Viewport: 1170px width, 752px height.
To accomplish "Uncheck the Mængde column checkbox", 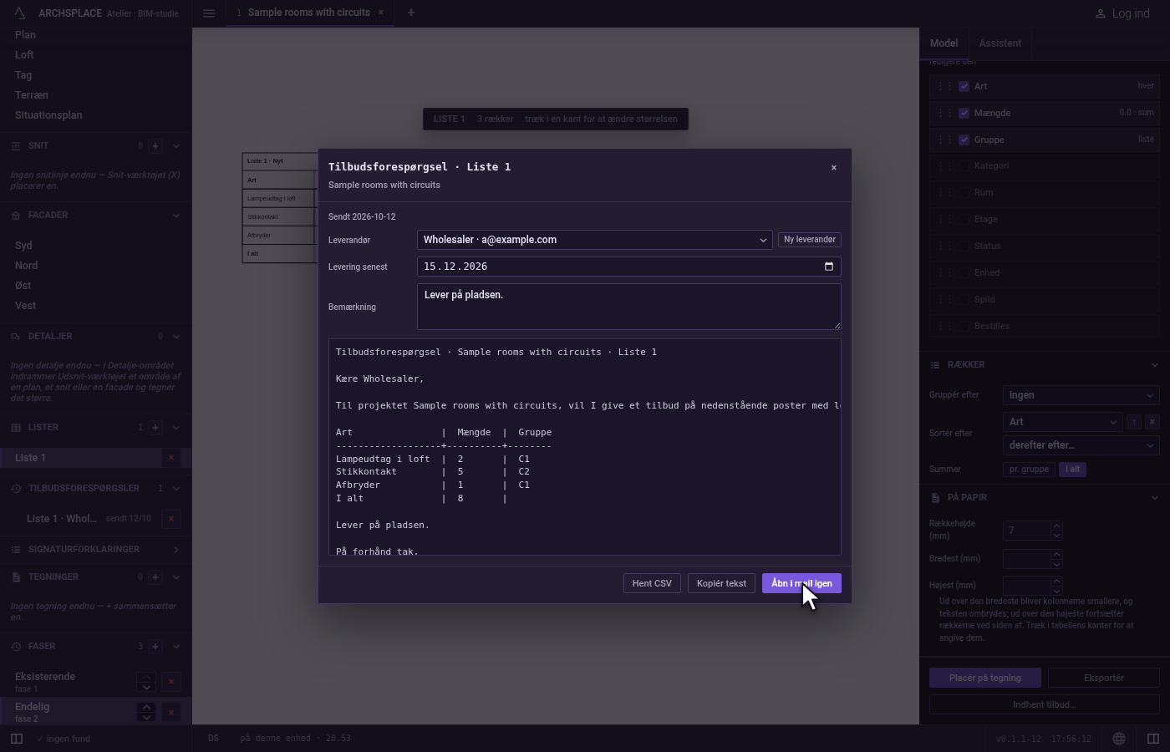I will (x=964, y=113).
